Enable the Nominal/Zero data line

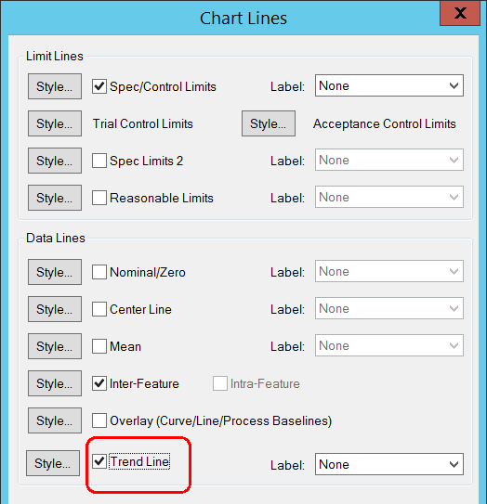(99, 272)
